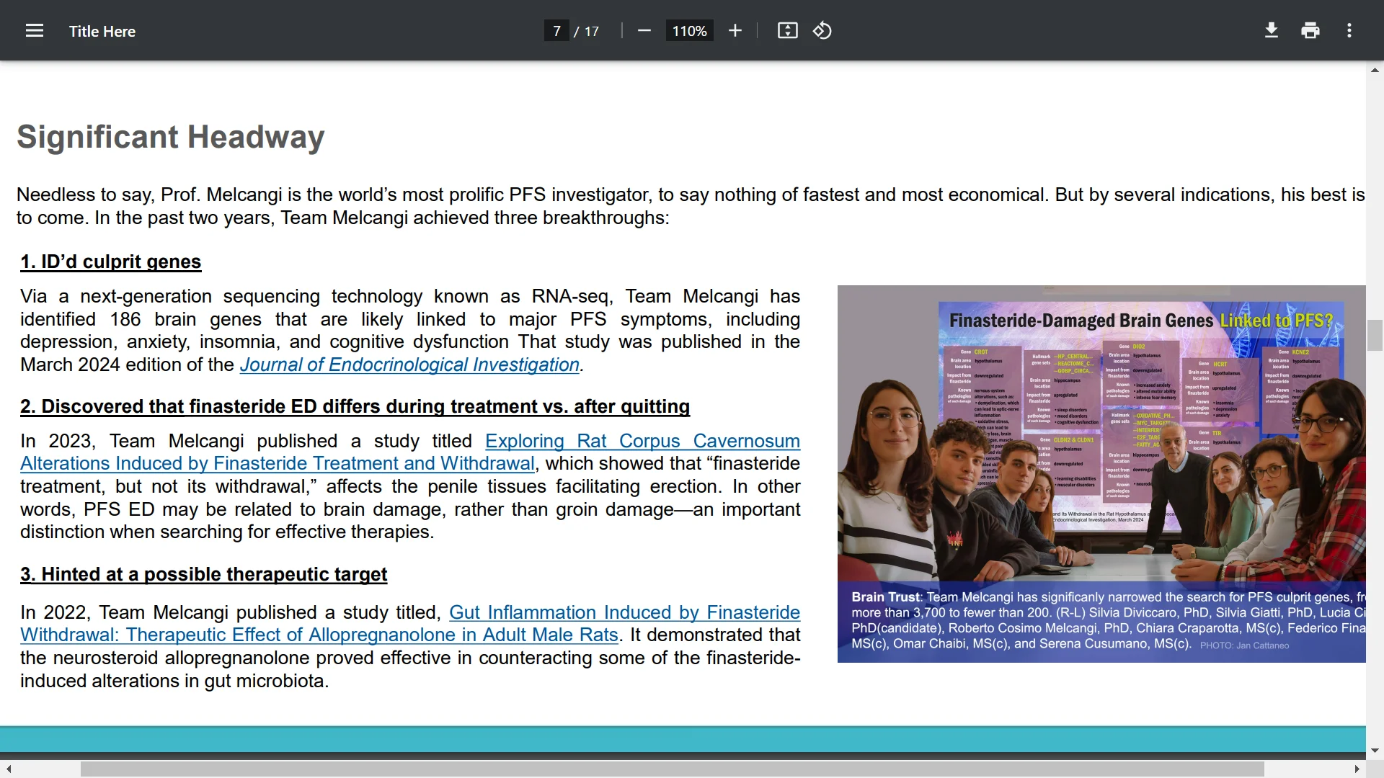This screenshot has width=1384, height=778.
Task: Zoom out with the minus button
Action: [644, 31]
